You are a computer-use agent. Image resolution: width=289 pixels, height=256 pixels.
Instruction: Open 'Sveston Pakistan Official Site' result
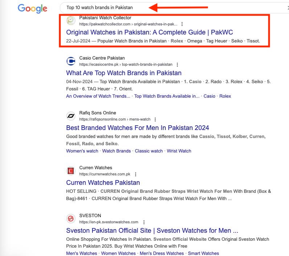[152, 231]
